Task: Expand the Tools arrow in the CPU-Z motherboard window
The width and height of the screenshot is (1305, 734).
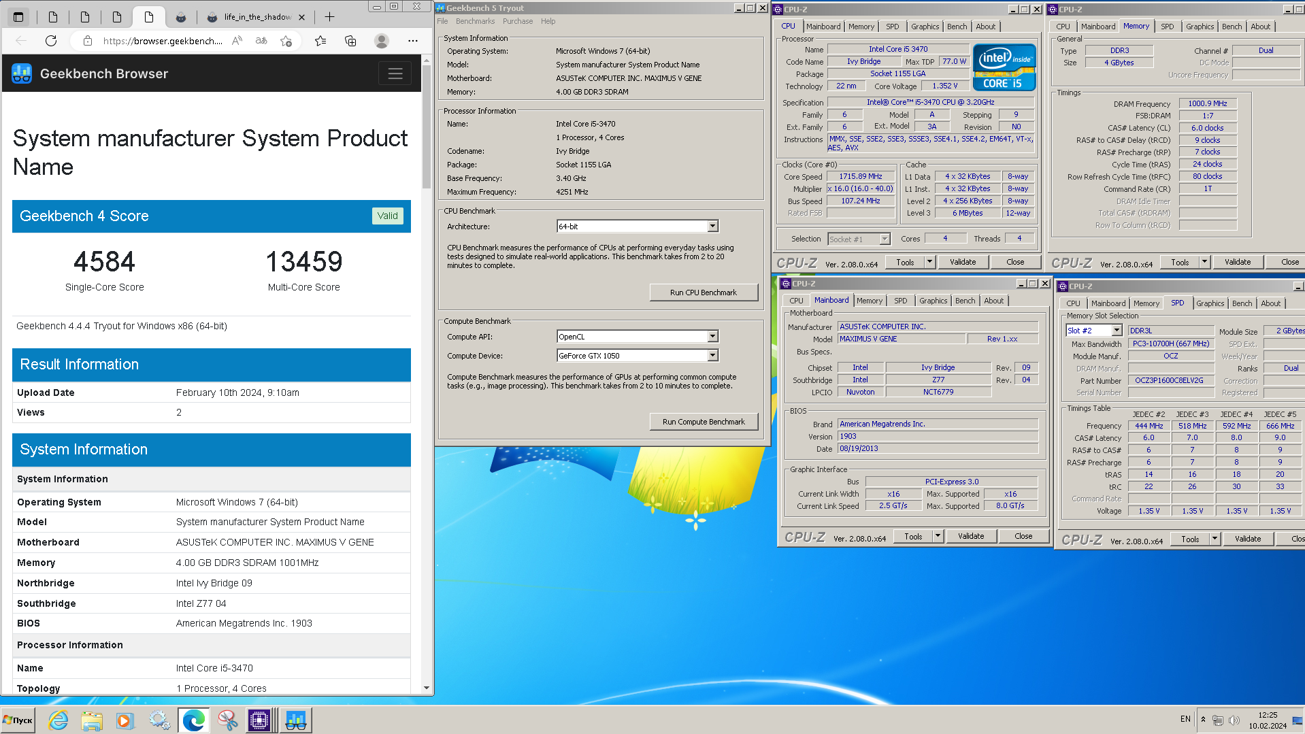Action: click(x=938, y=536)
